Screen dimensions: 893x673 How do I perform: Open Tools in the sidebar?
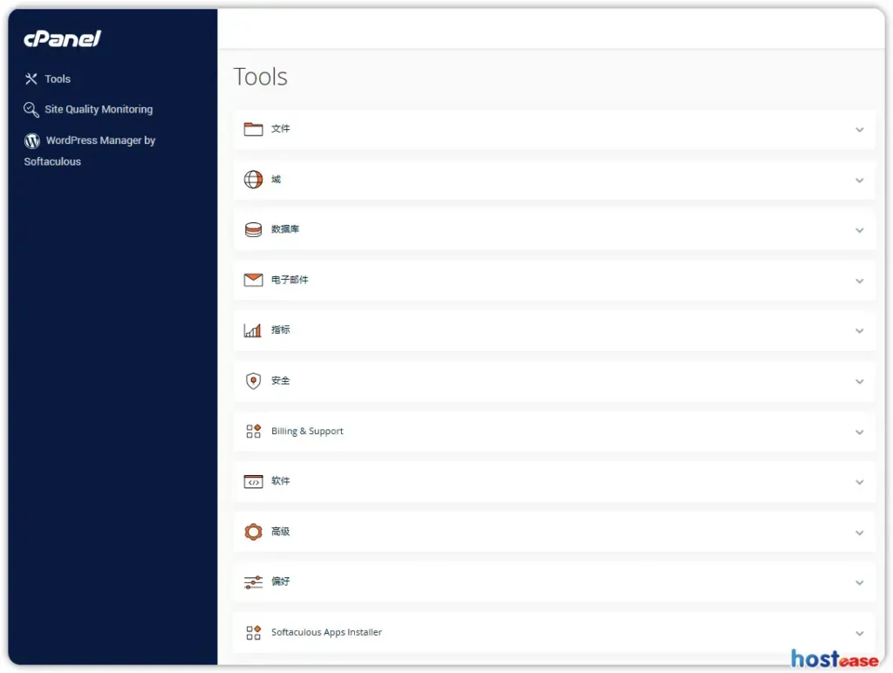[58, 79]
